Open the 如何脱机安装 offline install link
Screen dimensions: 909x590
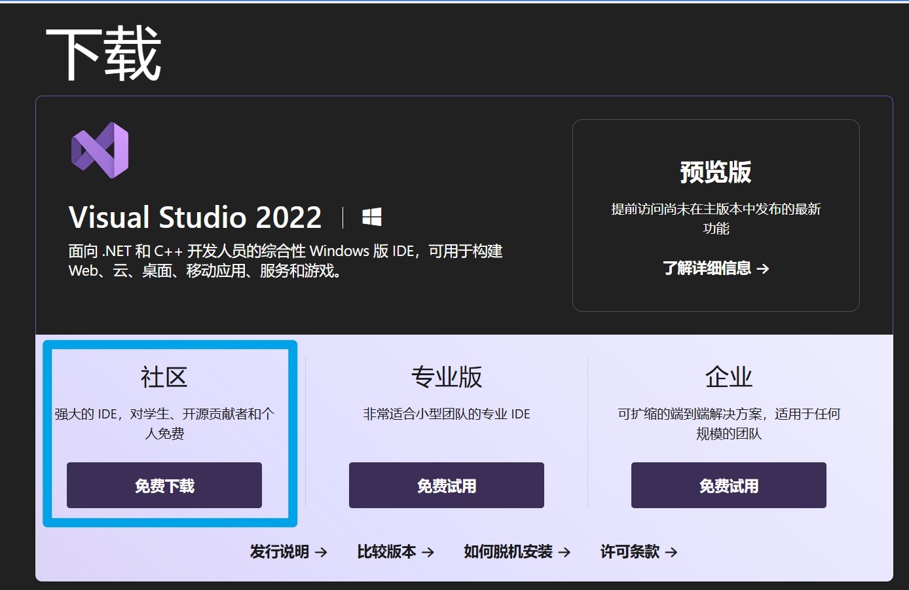pos(508,552)
